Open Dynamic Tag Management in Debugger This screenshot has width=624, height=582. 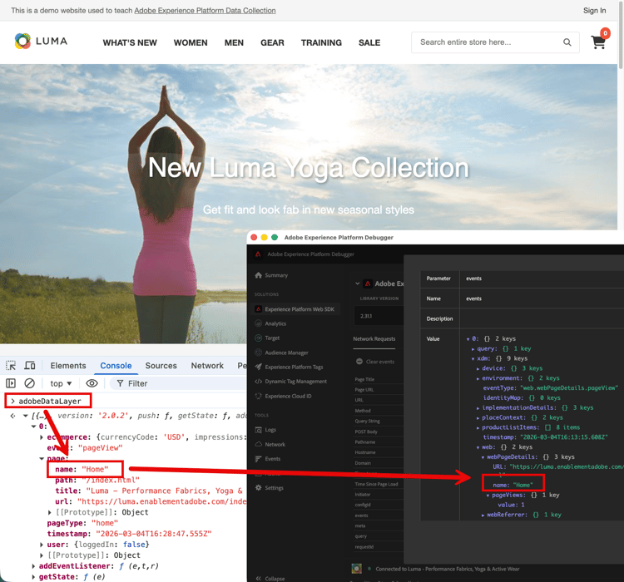click(x=291, y=381)
